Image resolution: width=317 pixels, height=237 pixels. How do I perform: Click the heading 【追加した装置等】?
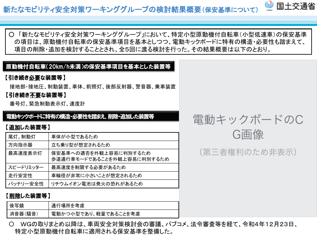pyautogui.click(x=27, y=127)
